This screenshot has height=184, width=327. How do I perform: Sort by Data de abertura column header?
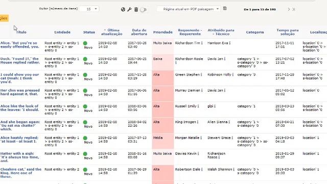point(139,32)
